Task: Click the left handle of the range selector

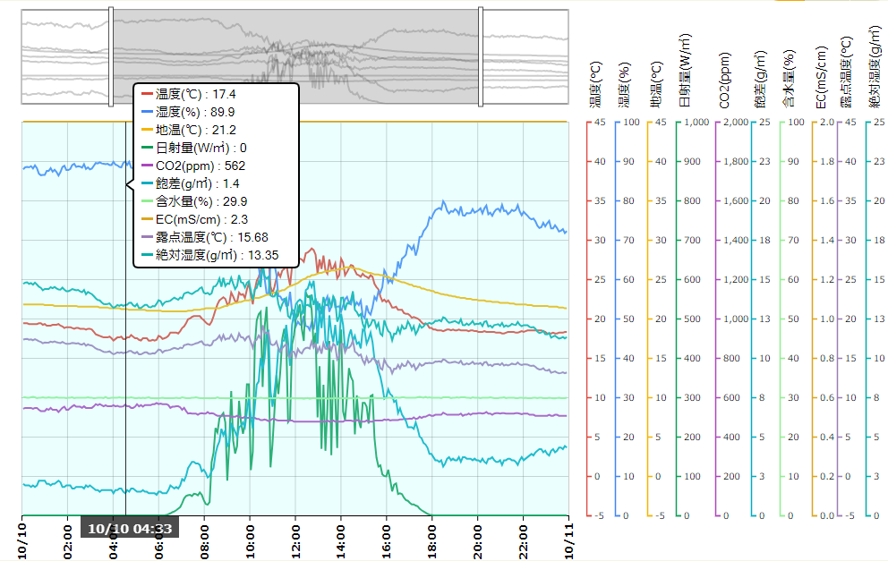Action: 110,56
